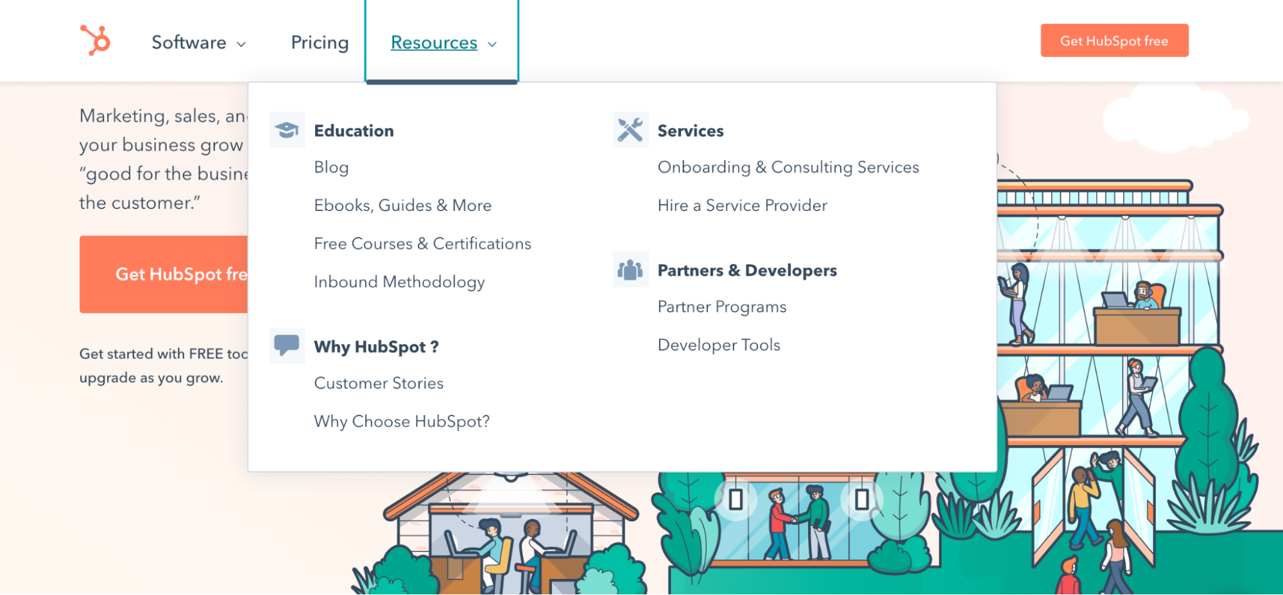The height and width of the screenshot is (595, 1283).
Task: Expand the Software dropdown chevron
Action: click(x=241, y=44)
